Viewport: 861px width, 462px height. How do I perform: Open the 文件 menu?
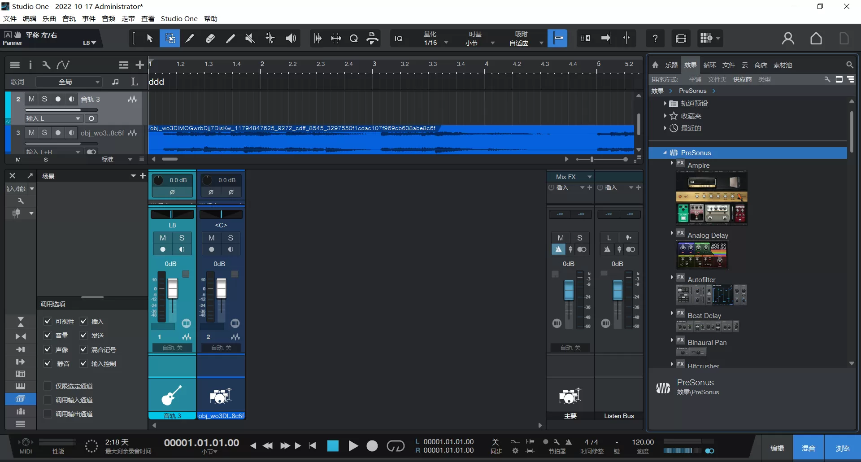pos(9,18)
